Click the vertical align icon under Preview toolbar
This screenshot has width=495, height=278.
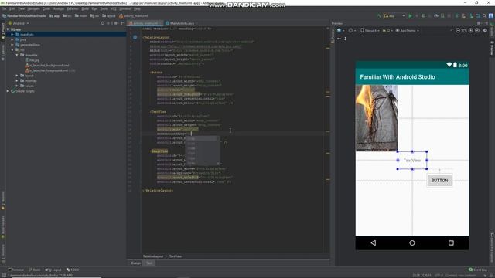pyautogui.click(x=346, y=39)
